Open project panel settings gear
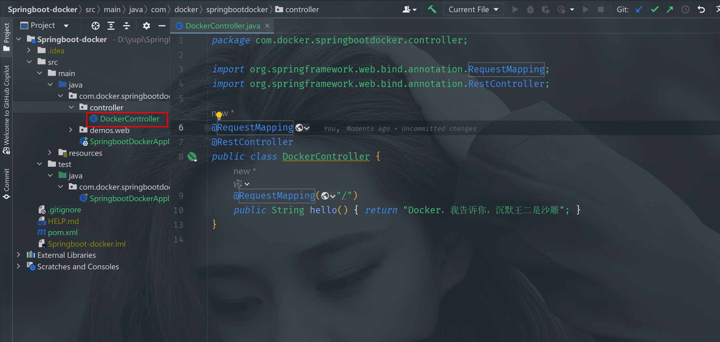The height and width of the screenshot is (342, 720). coord(146,26)
